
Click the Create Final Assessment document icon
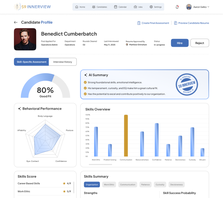click(x=139, y=23)
